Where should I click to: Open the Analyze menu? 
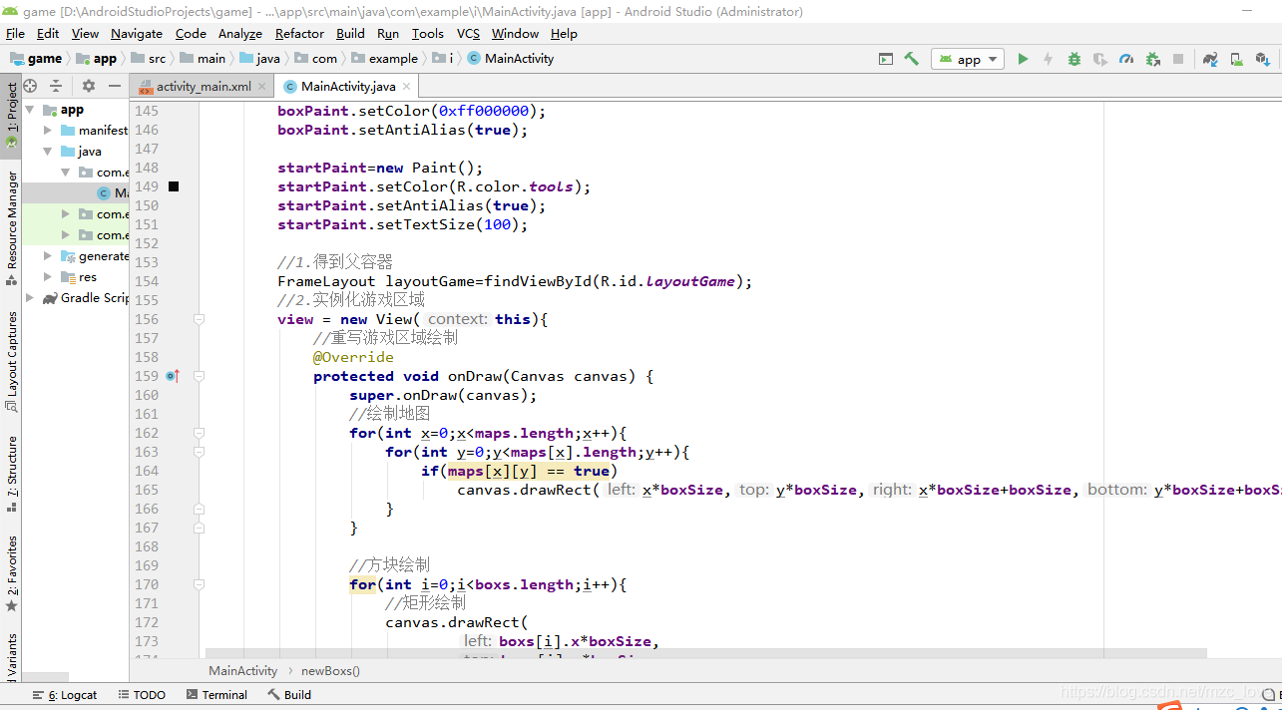pos(239,33)
